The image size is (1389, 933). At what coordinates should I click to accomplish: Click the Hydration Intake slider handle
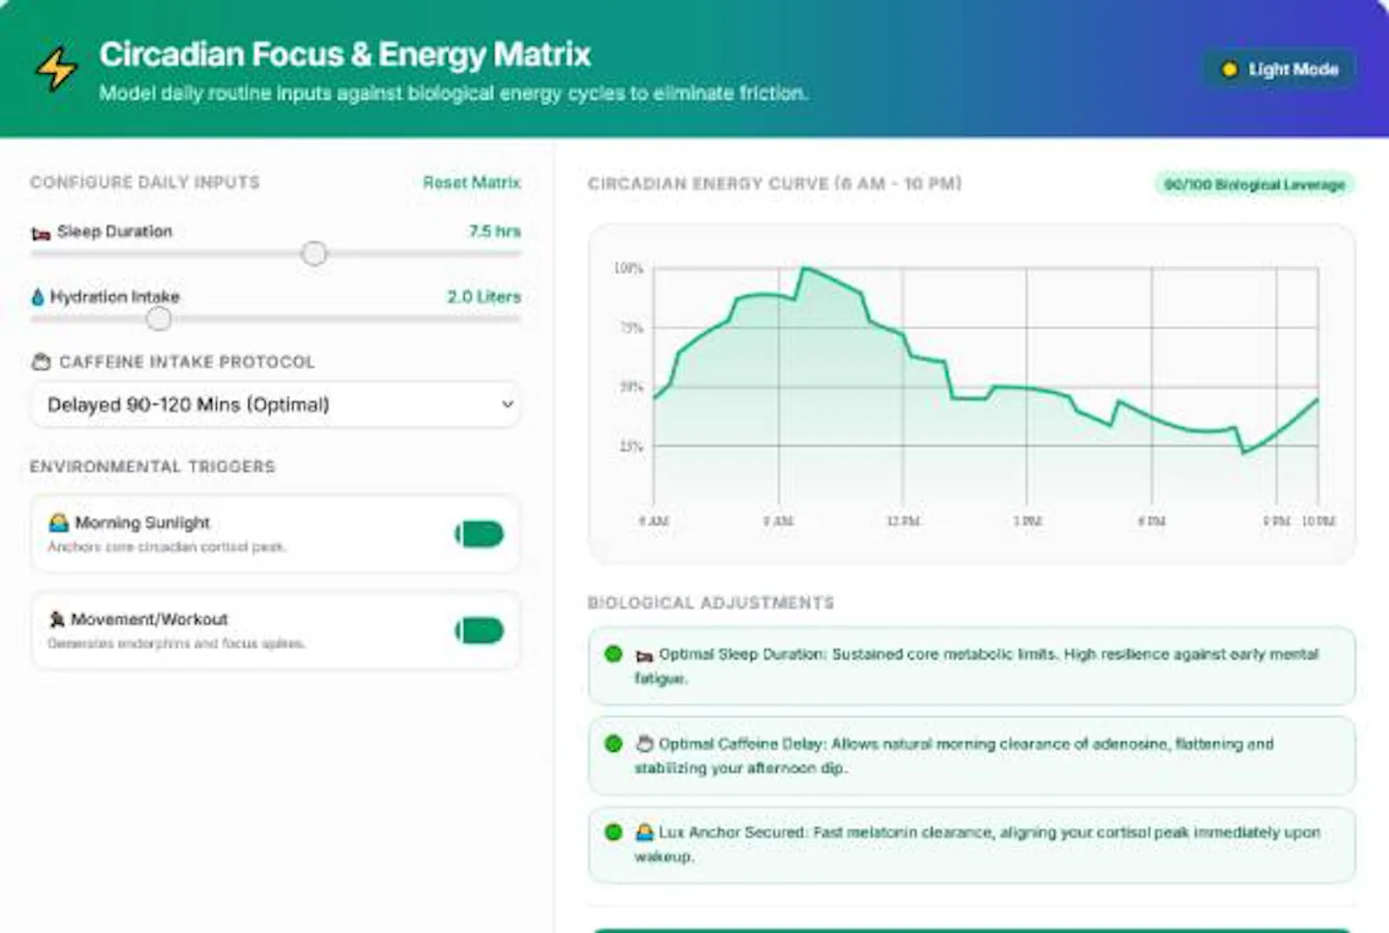(x=159, y=319)
